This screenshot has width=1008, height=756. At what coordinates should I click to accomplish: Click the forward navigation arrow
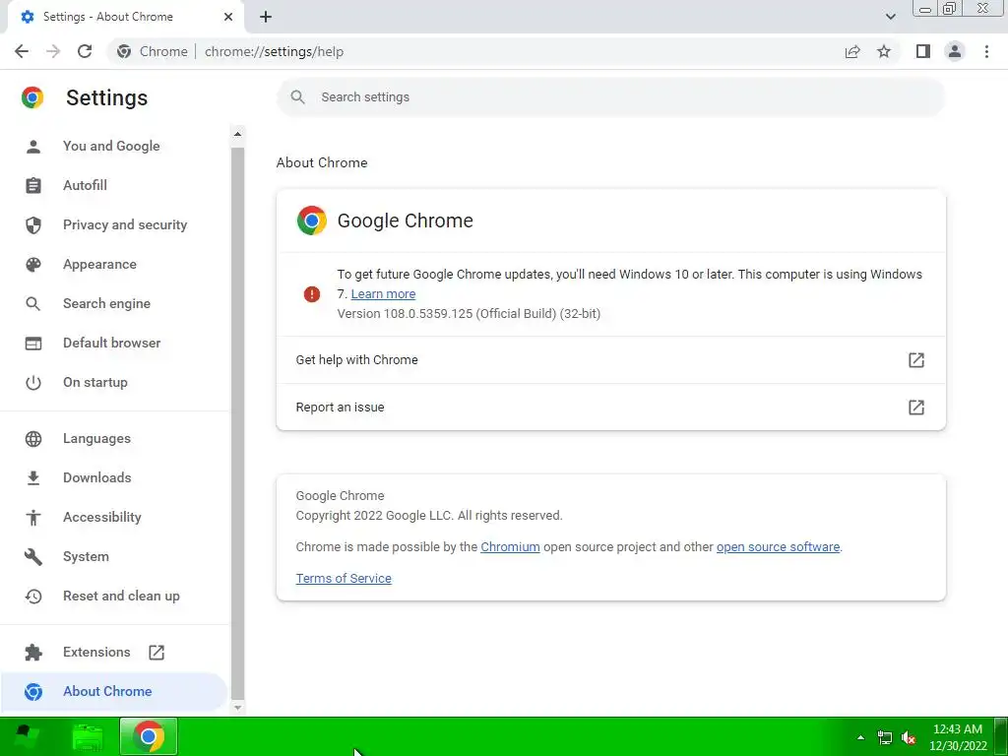click(x=53, y=51)
